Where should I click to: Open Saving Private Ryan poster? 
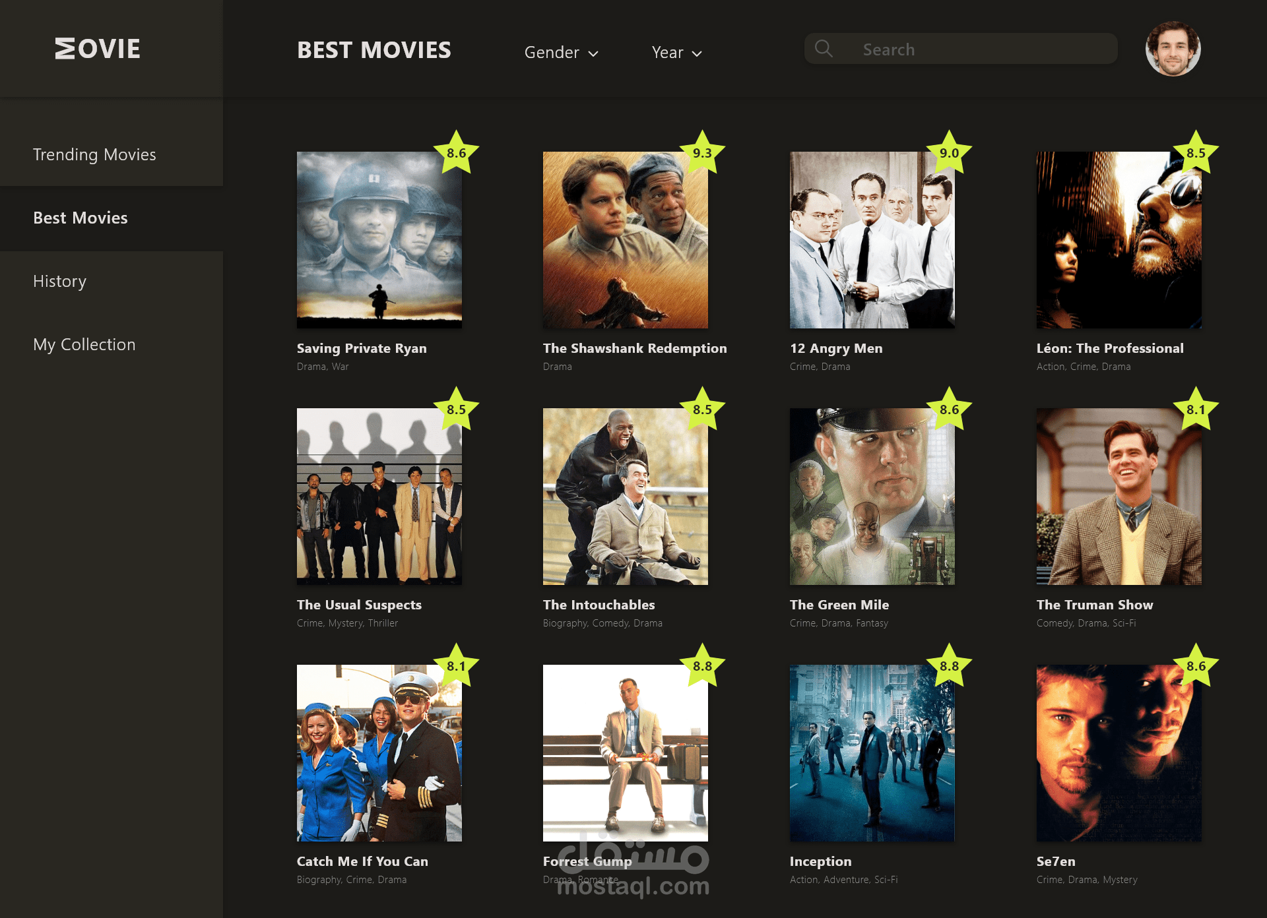tap(379, 240)
